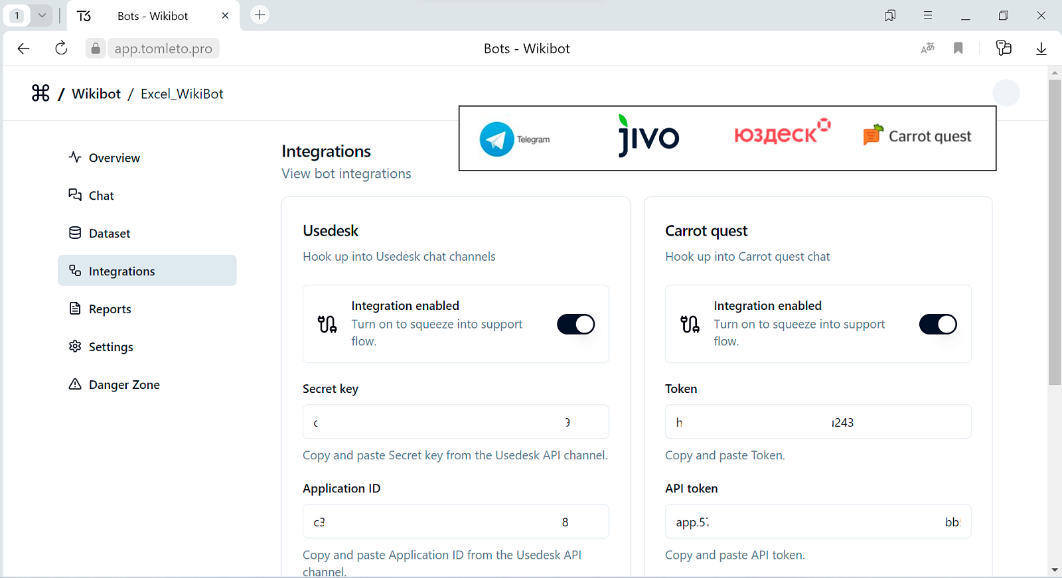Screen dimensions: 1062x578
Task: Click the Bots - Wikibot page title
Action: pos(526,48)
